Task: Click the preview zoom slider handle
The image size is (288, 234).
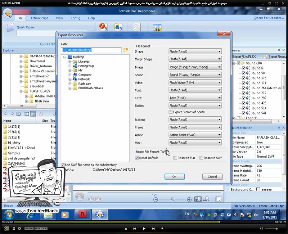Action: pyautogui.click(x=173, y=199)
